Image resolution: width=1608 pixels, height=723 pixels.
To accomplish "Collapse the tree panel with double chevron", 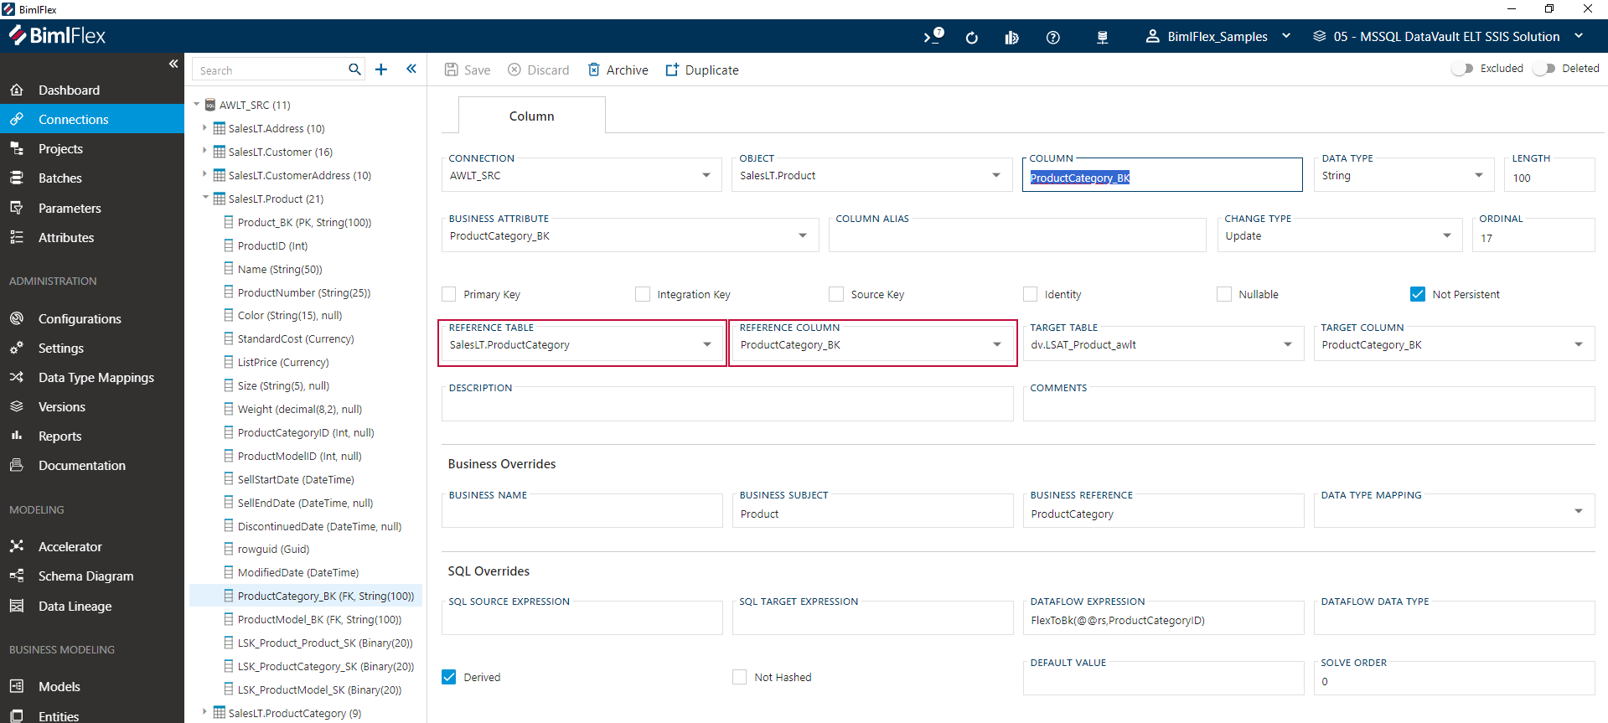I will point(411,70).
